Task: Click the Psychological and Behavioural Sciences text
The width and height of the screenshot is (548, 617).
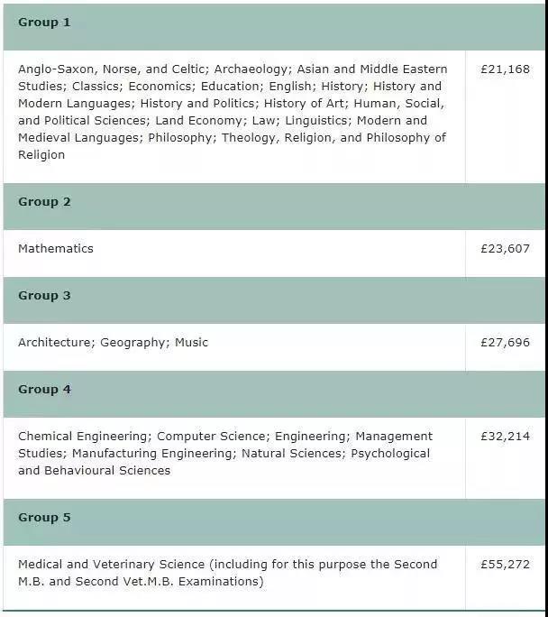Action: tap(224, 462)
